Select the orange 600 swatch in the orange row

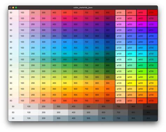(x=77, y=95)
